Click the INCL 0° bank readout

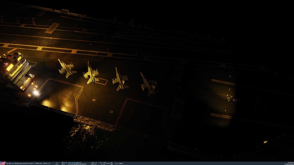pos(94,164)
